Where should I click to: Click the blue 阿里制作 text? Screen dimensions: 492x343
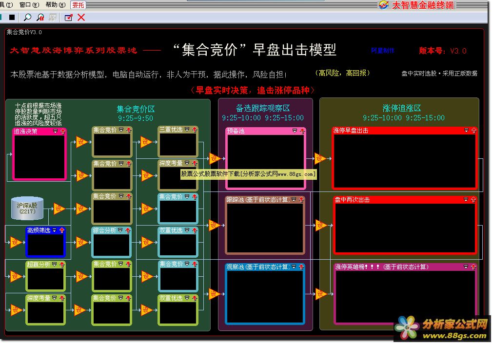click(382, 51)
